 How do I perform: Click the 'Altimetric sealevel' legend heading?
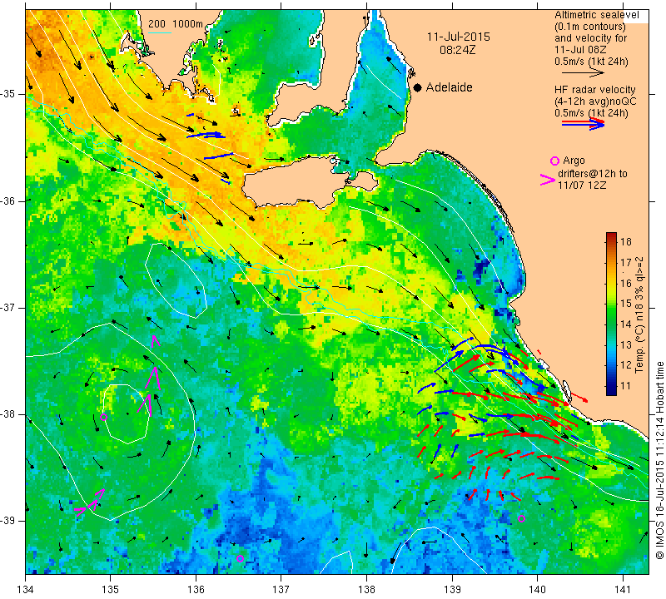pyautogui.click(x=596, y=15)
